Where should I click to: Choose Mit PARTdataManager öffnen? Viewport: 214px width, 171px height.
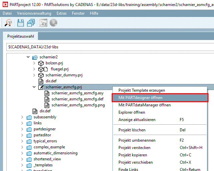[160, 105]
